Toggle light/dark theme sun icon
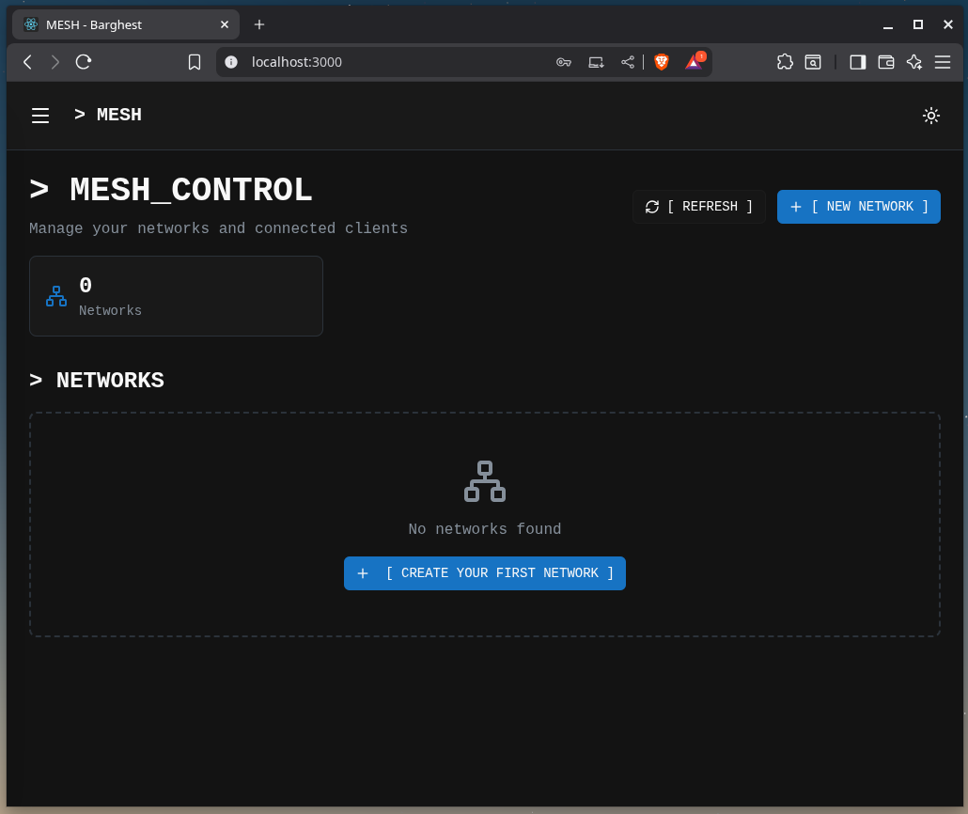968x814 pixels. (x=930, y=116)
